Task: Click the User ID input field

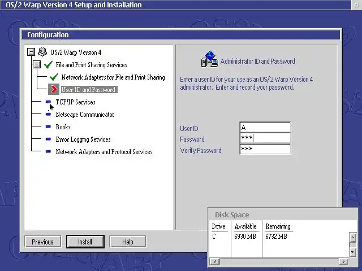Action: (265, 128)
